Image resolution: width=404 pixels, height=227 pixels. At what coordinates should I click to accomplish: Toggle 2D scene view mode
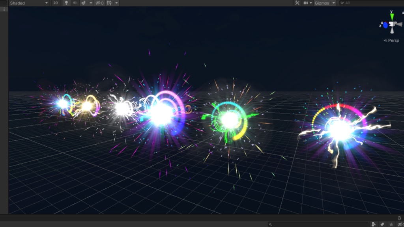coord(55,3)
